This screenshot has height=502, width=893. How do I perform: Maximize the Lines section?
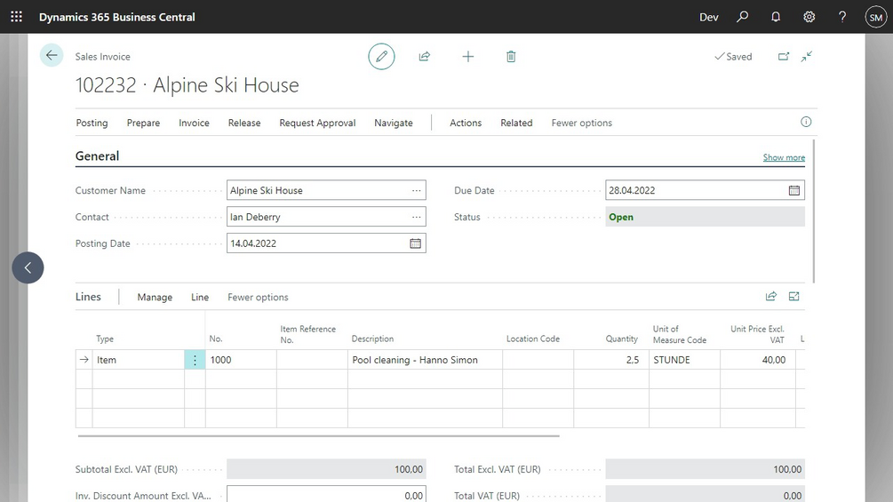pos(793,296)
